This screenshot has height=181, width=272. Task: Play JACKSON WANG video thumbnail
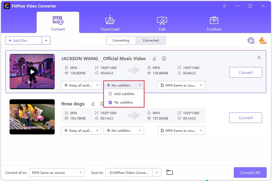pos(32,72)
